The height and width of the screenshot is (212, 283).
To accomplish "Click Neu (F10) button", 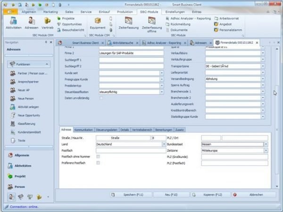I will tap(171, 195).
